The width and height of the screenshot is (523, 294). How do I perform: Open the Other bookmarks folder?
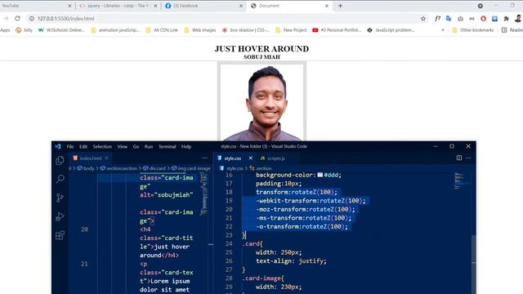pyautogui.click(x=472, y=30)
